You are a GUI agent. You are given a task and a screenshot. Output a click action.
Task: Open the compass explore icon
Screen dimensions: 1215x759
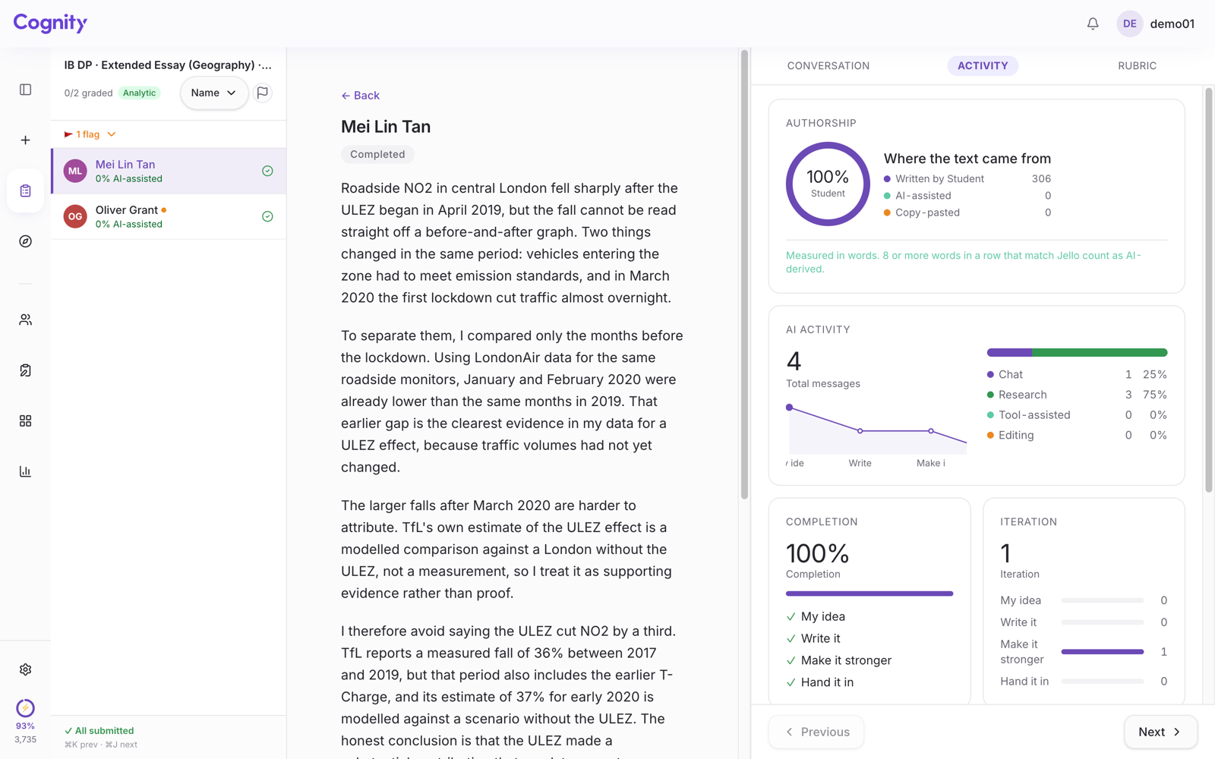pos(25,241)
